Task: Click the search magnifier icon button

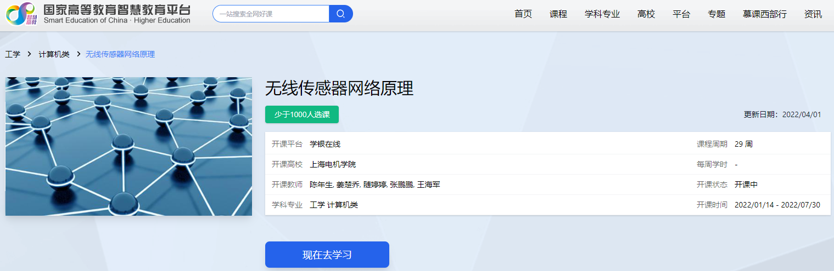Action: click(340, 14)
